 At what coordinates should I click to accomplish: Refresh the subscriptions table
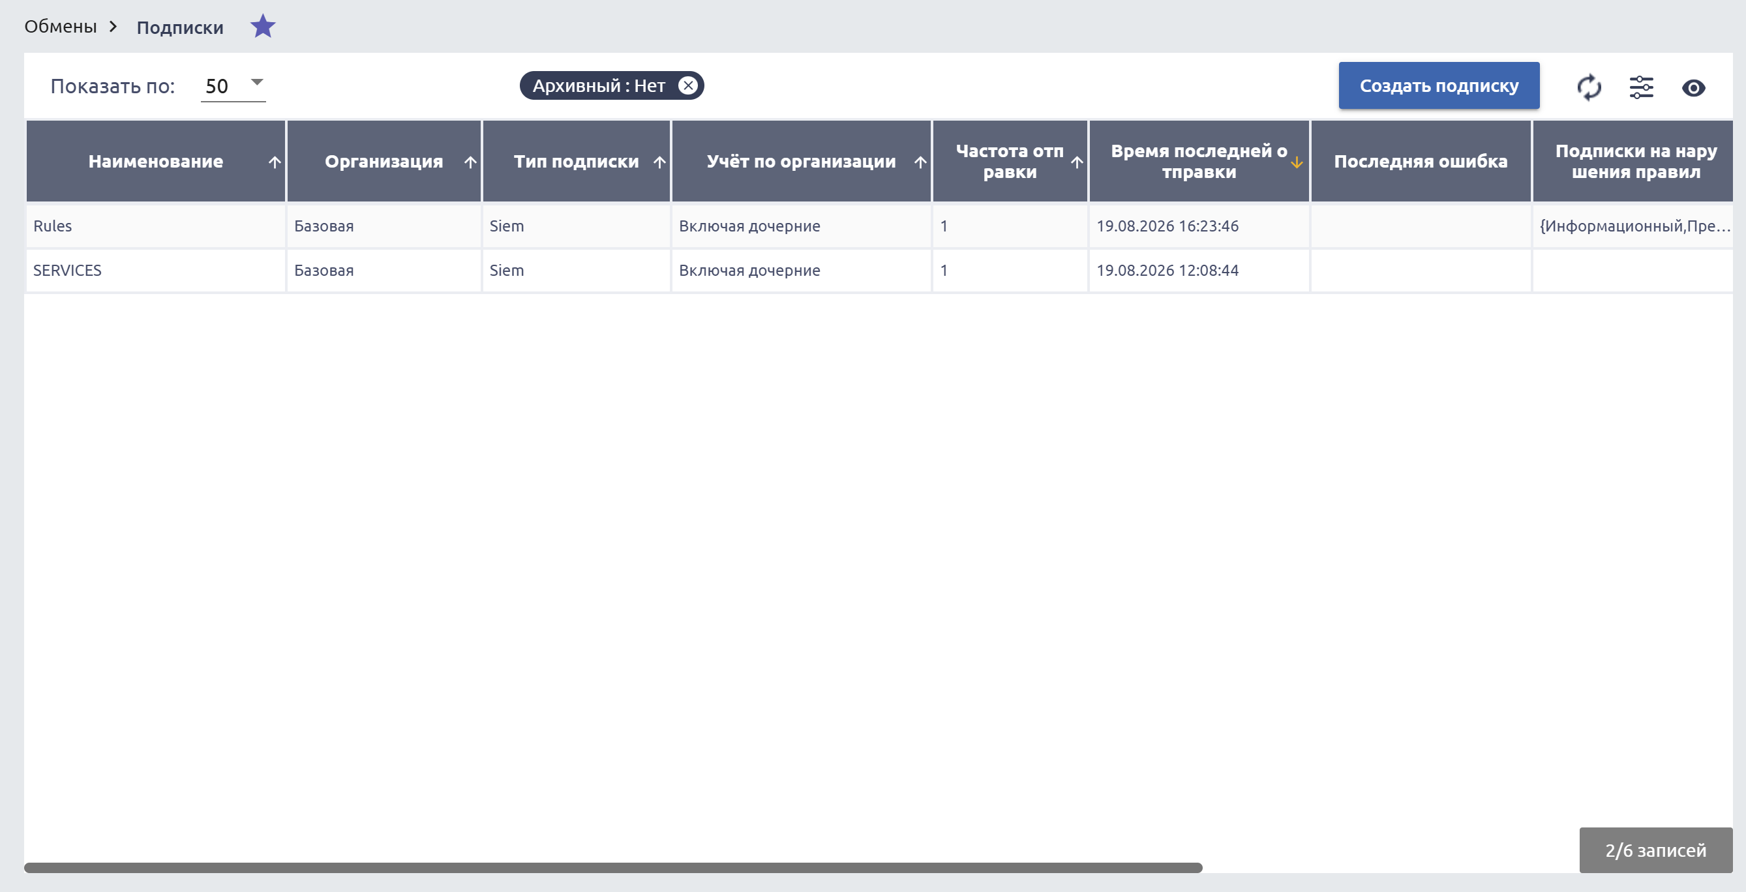1589,87
